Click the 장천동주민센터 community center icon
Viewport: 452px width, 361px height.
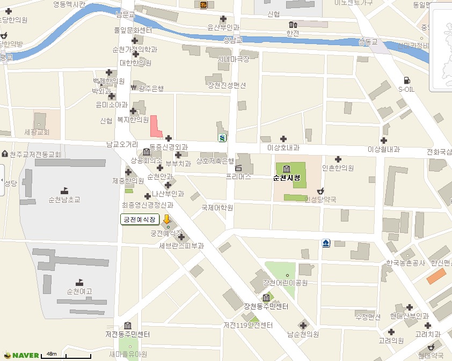(266, 298)
